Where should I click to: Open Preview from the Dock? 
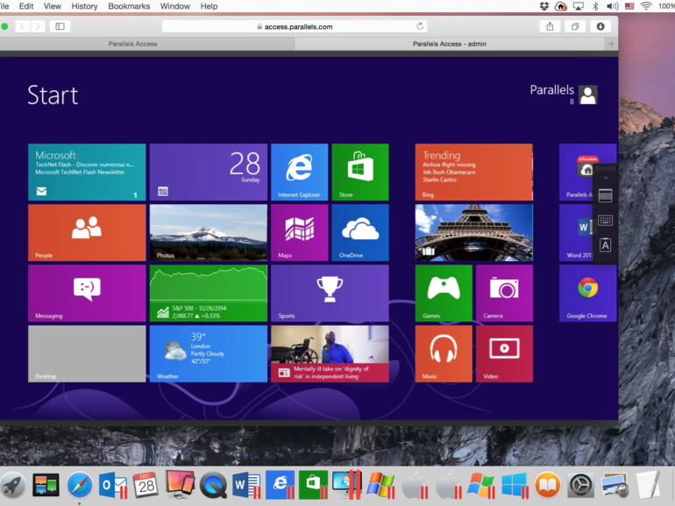click(x=615, y=486)
